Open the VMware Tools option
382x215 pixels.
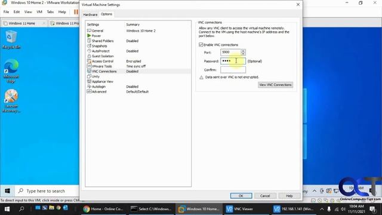pos(138,66)
